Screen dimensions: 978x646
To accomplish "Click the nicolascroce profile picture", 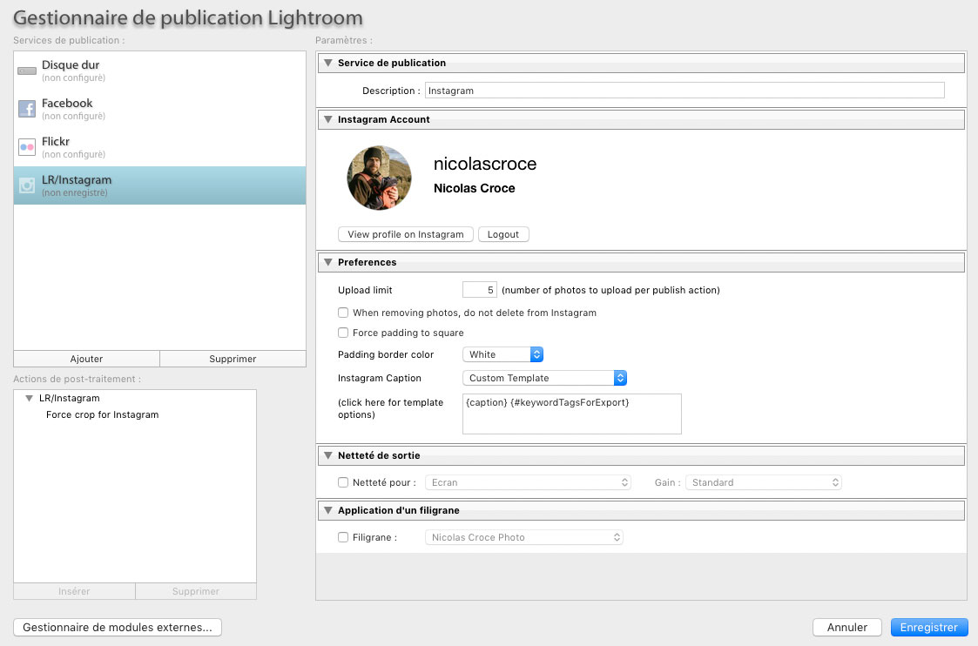I will (380, 178).
